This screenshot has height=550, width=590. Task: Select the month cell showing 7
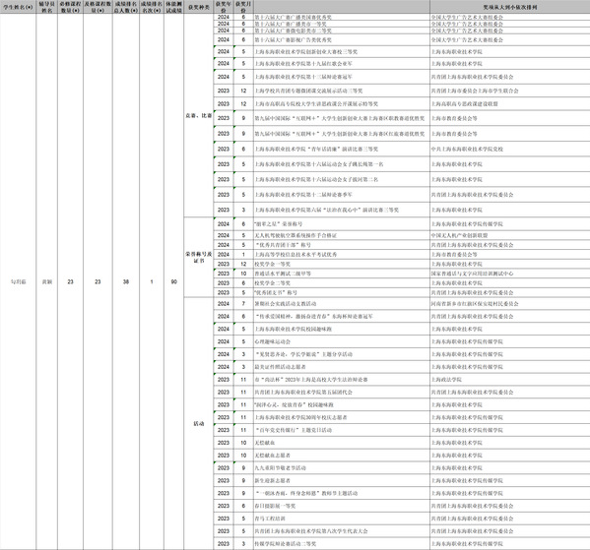[243, 303]
